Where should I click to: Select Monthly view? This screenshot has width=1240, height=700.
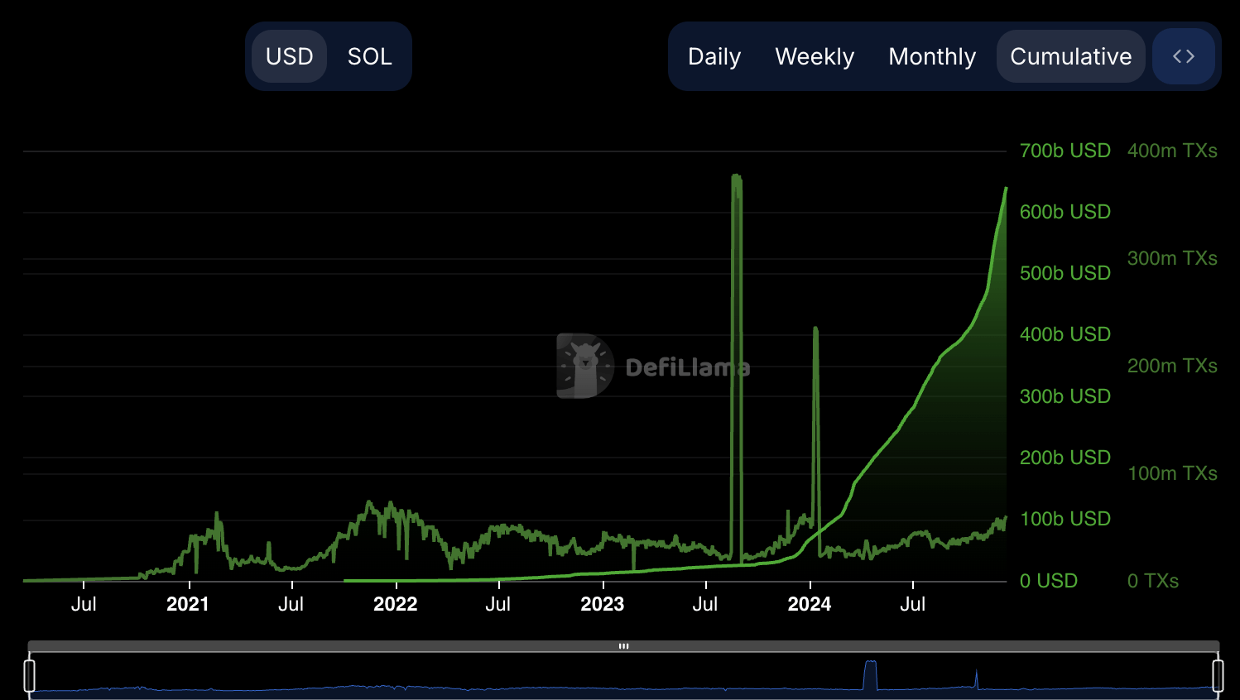pyautogui.click(x=932, y=56)
